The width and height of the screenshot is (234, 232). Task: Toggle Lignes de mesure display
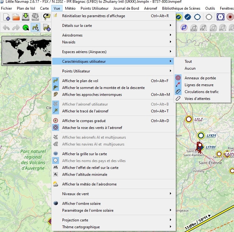coord(199,85)
